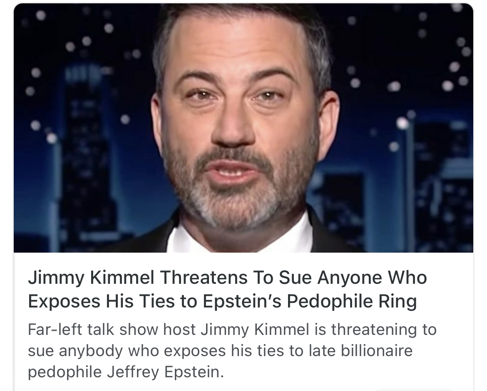Click 'Jimmy Kimmel' in the description paragraph
The height and width of the screenshot is (391, 487).
[x=255, y=329]
